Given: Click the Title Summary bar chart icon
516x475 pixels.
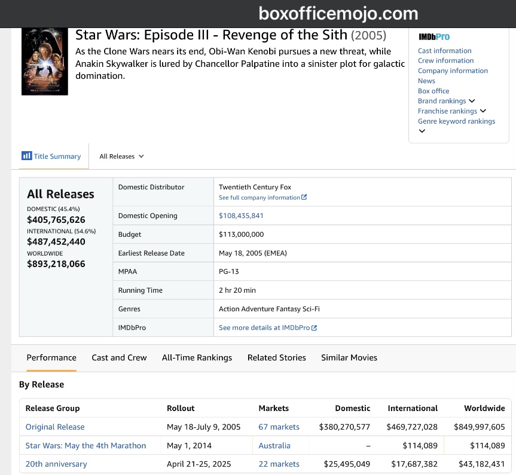Looking at the screenshot, I should (x=26, y=155).
